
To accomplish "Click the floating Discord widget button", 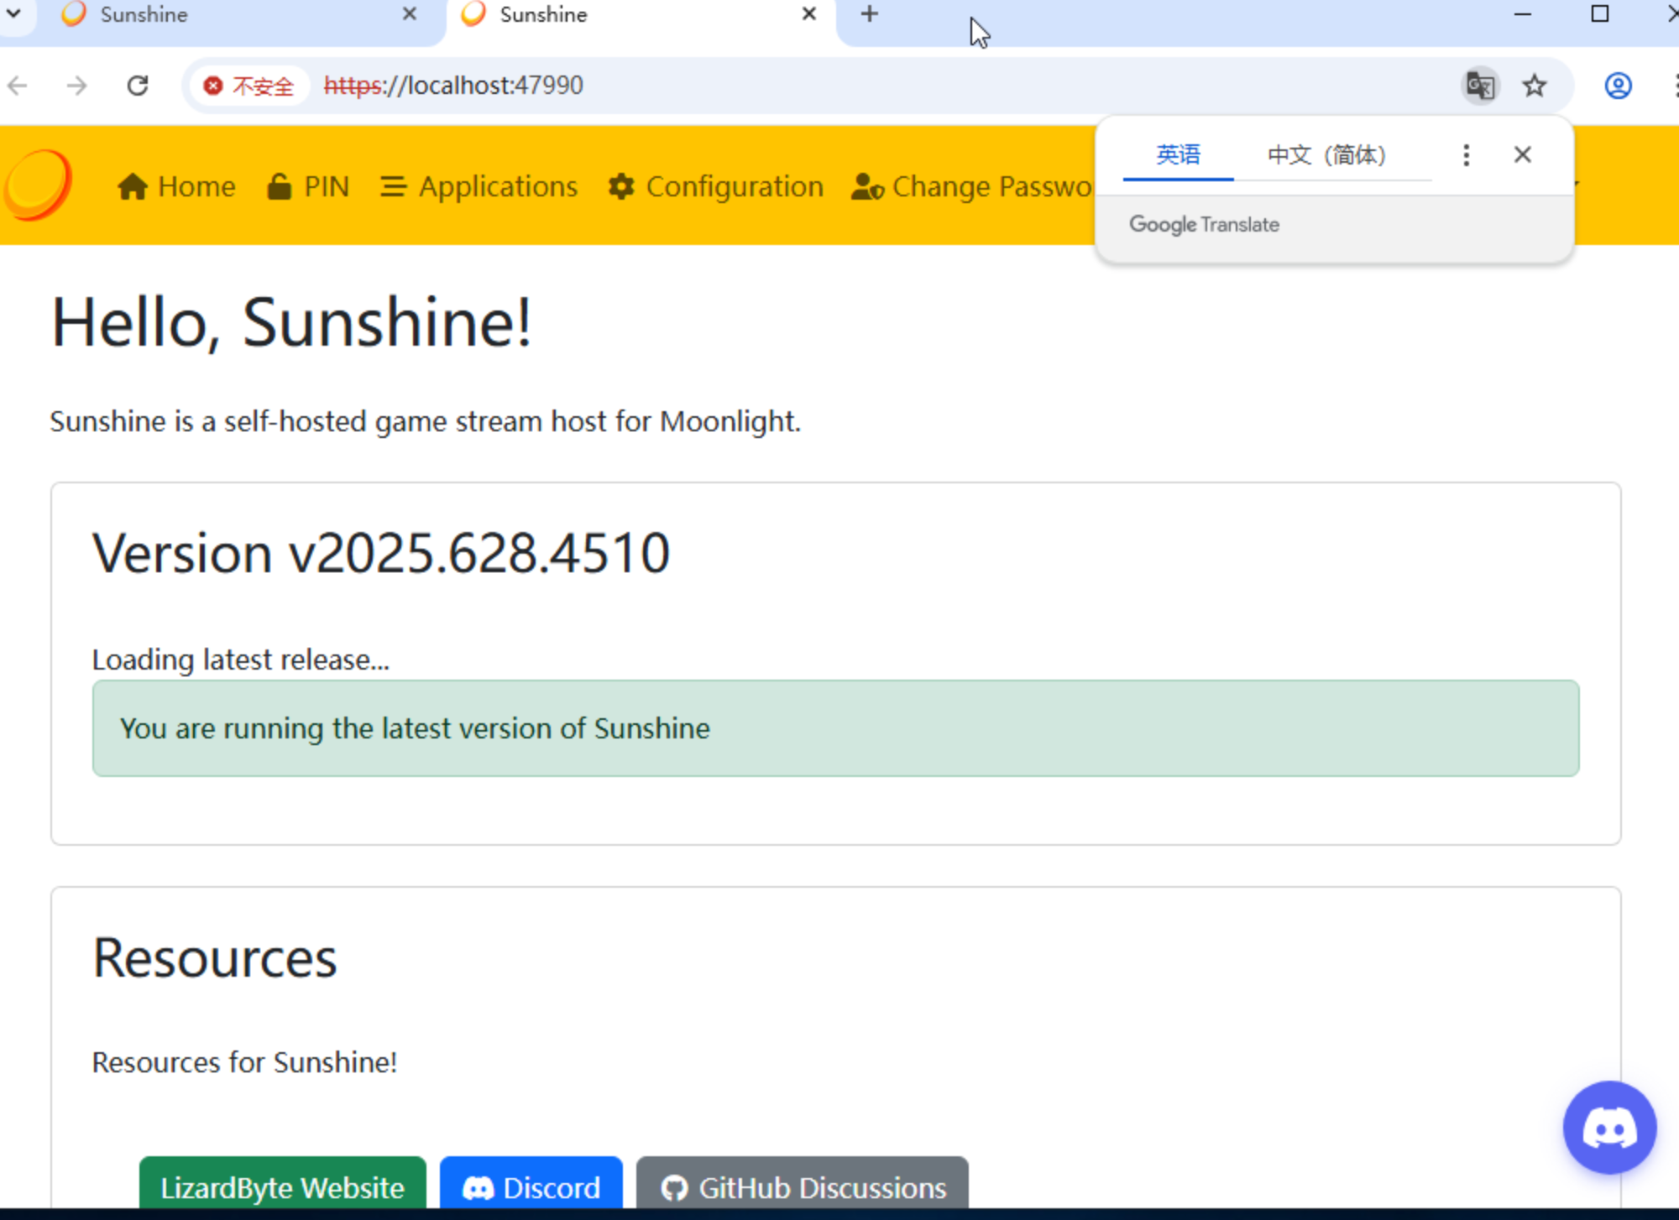I will point(1608,1127).
